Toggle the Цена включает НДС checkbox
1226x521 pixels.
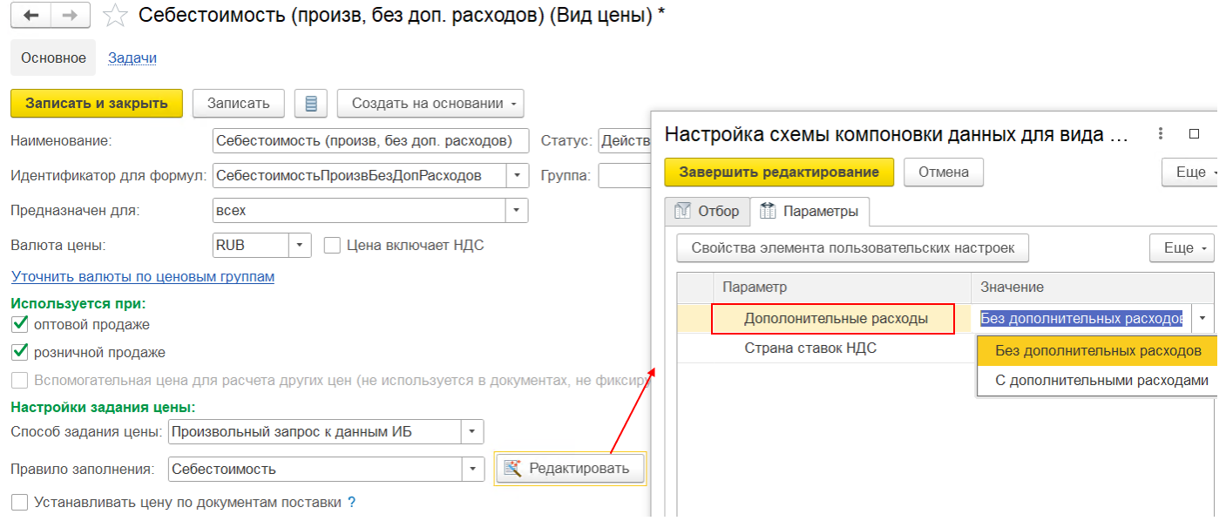coord(331,246)
